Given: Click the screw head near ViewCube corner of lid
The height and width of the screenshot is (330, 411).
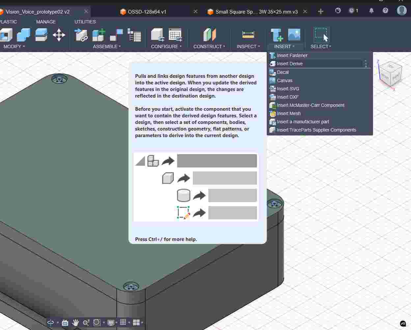Looking at the screenshot, I should (x=274, y=204).
